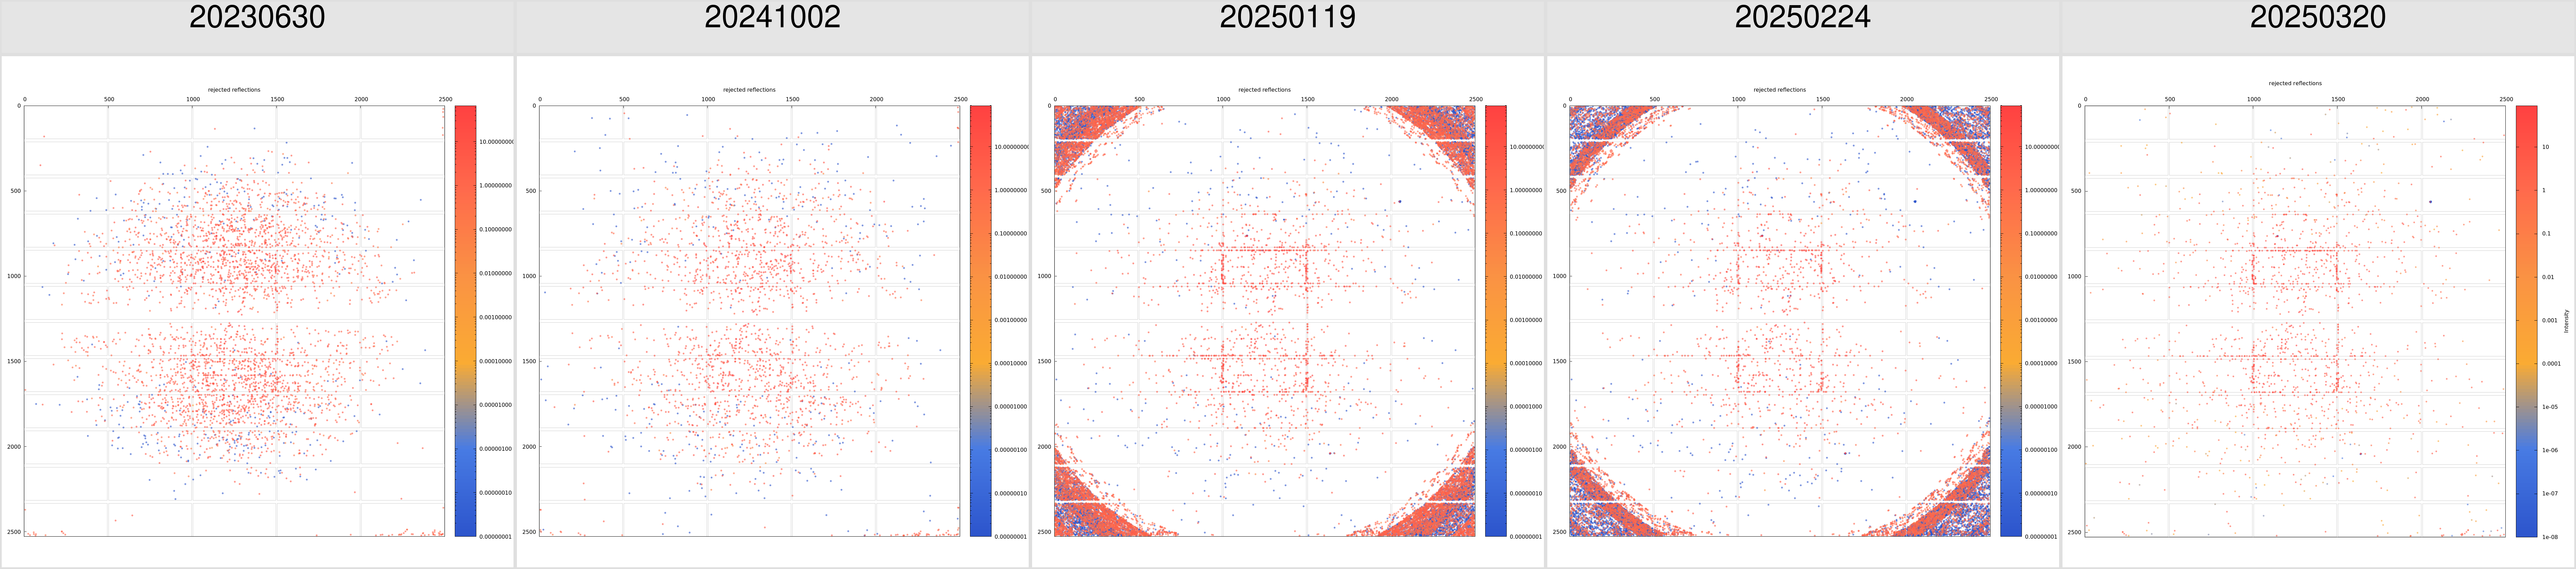The image size is (2576, 569).
Task: Click the 20230630 'rejected reflections' title
Action: click(x=234, y=90)
